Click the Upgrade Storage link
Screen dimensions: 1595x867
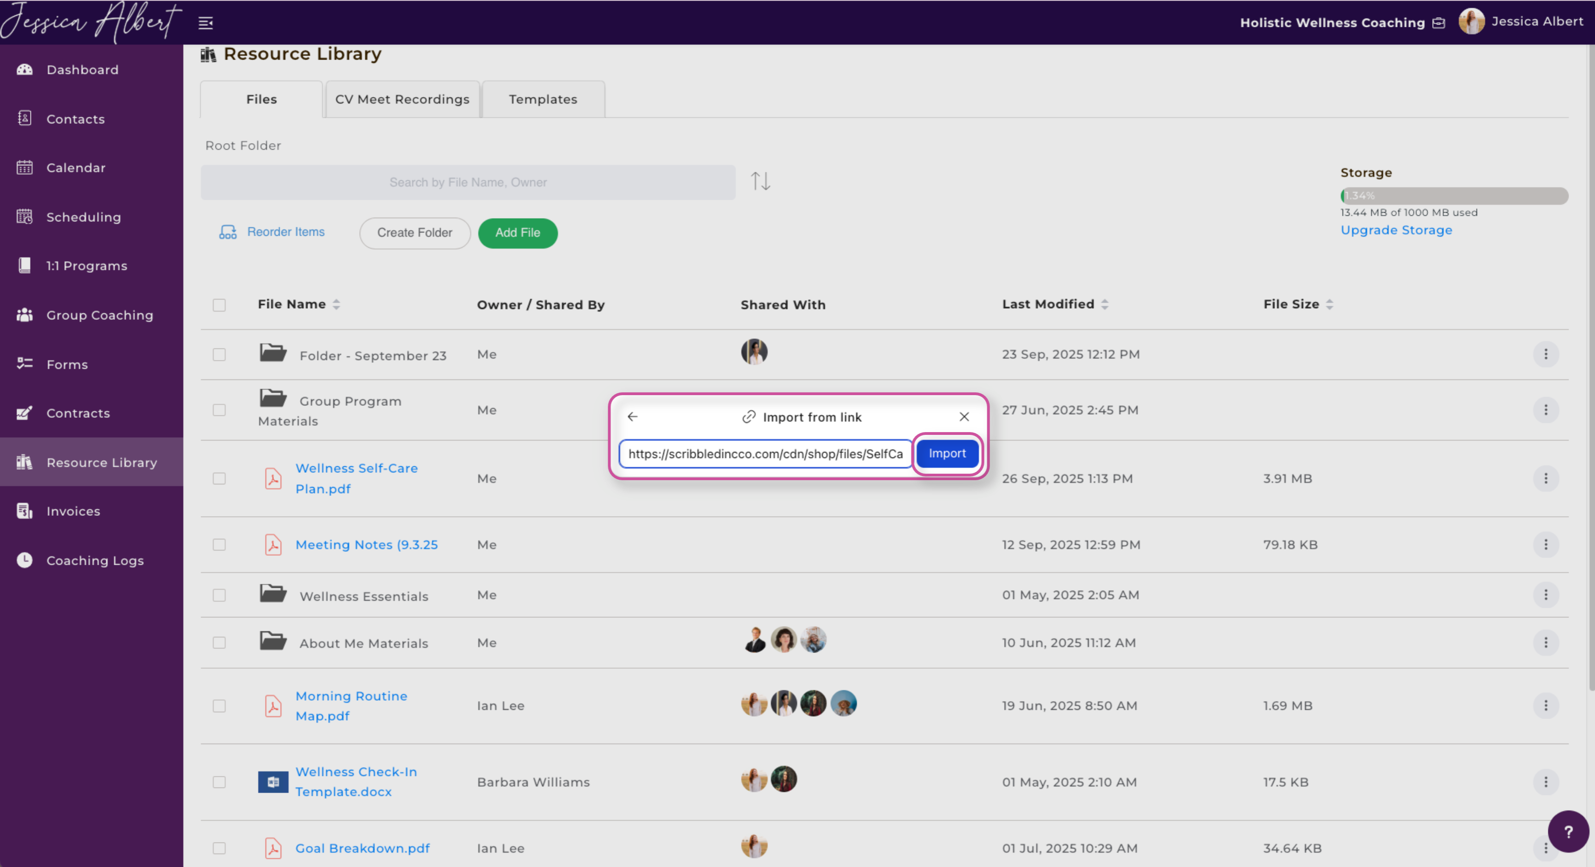1396,230
